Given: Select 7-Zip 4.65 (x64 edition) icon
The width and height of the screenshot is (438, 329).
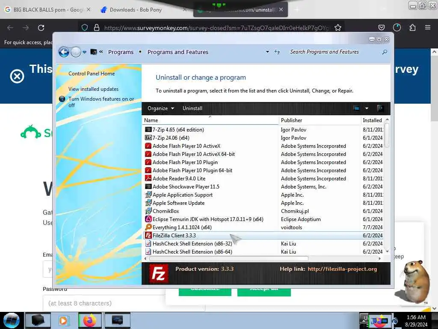Looking at the screenshot, I should (x=148, y=129).
